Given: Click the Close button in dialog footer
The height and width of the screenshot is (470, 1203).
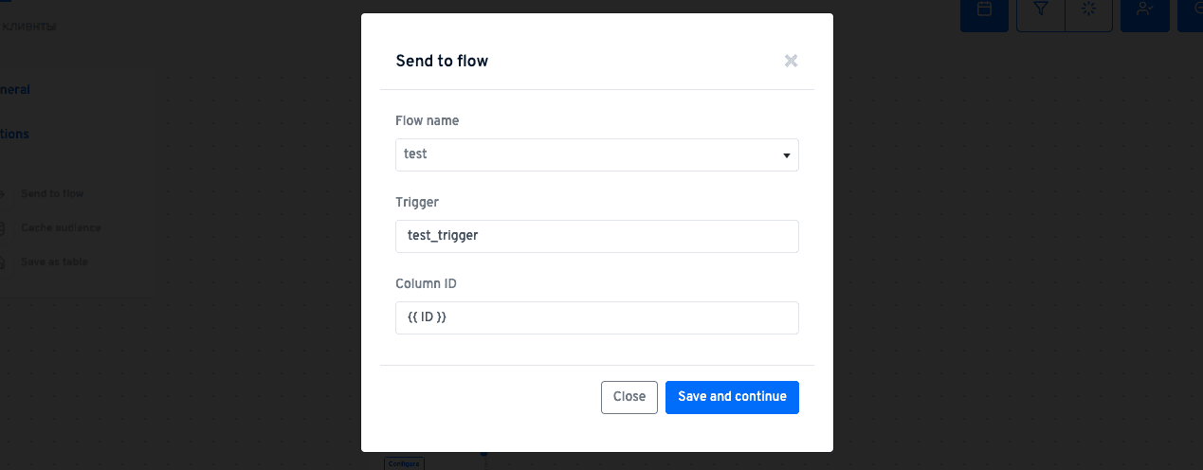Looking at the screenshot, I should [629, 397].
